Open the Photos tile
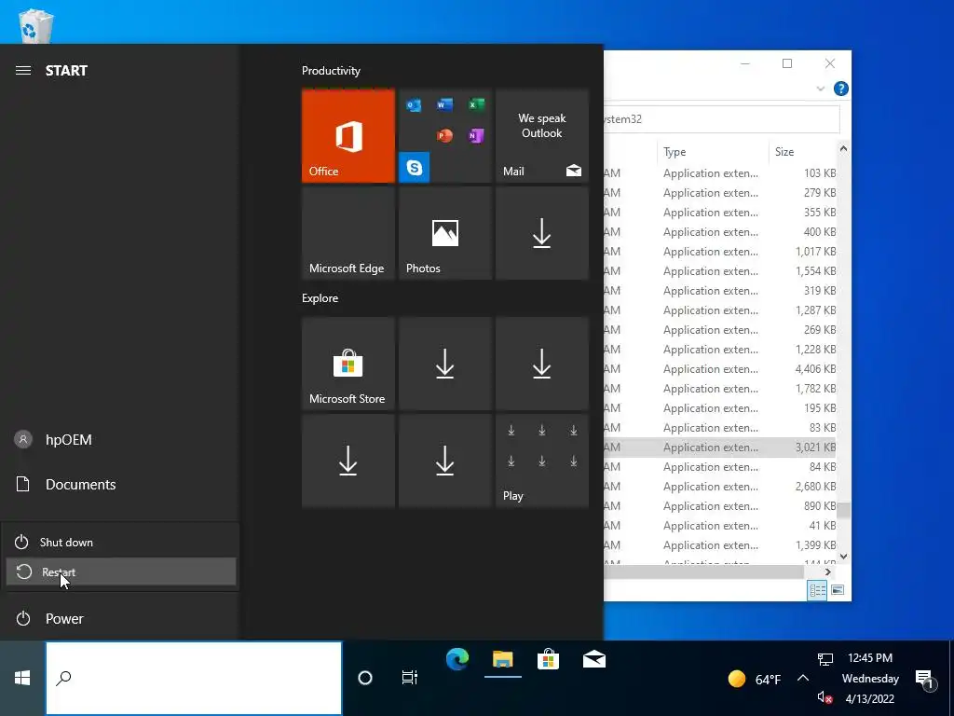Screen dimensions: 954x716 (445, 232)
